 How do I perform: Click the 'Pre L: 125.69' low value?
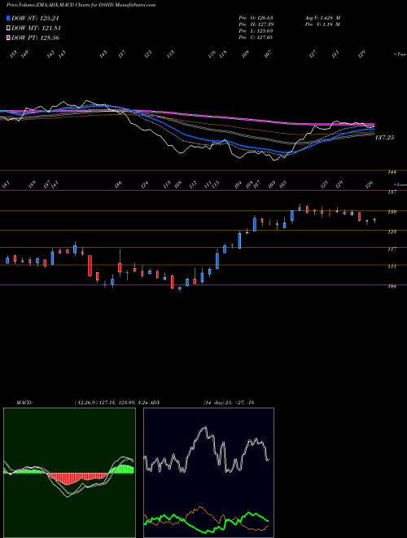coord(256,31)
